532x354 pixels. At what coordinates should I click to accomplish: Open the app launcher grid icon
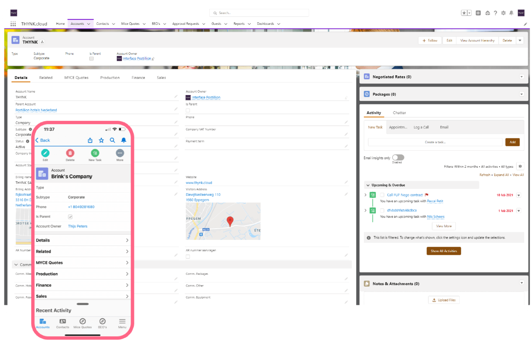click(x=13, y=24)
